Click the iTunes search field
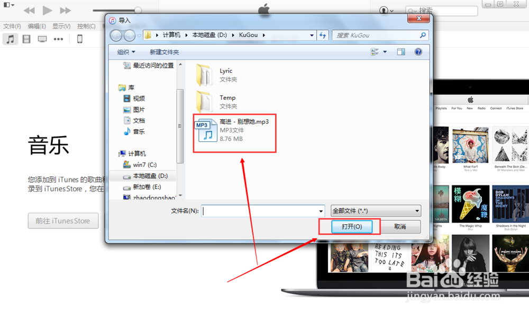The image size is (529, 314). point(442,11)
